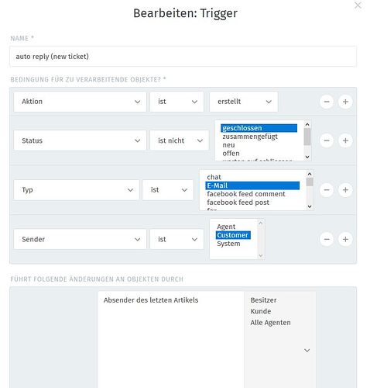Select 'Kunde' in the recipient list
The height and width of the screenshot is (388, 370).
(261, 311)
